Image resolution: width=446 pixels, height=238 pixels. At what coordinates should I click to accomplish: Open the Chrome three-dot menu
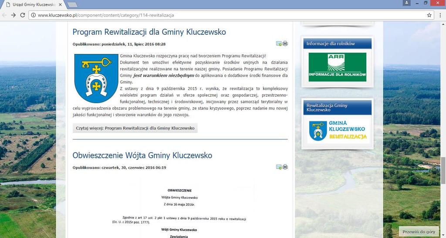(x=440, y=15)
